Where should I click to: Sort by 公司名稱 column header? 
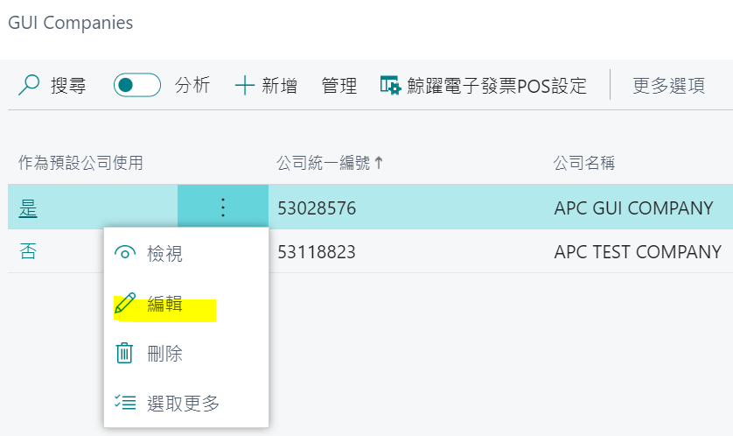click(x=584, y=163)
